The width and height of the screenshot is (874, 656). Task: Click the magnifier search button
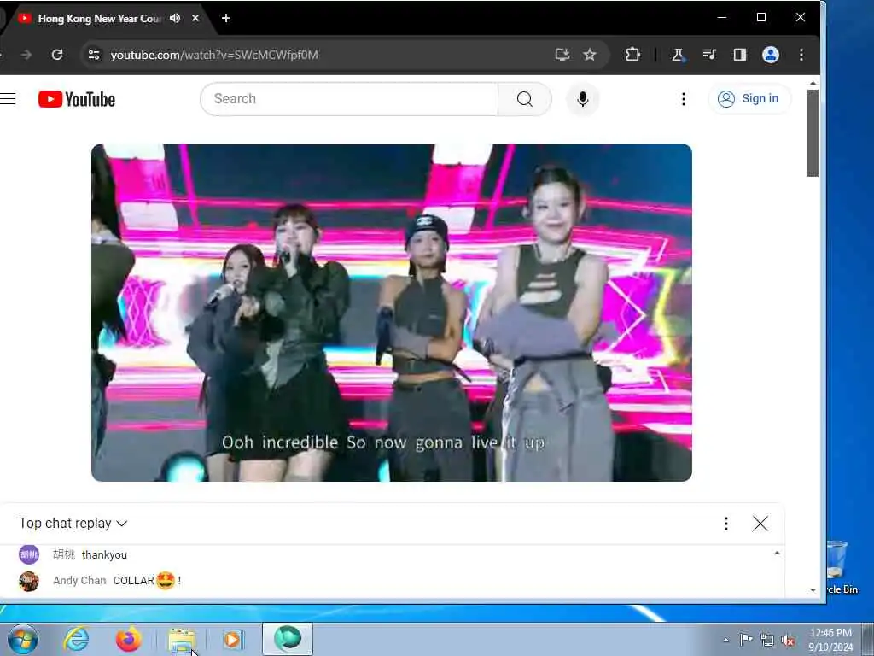coord(525,99)
